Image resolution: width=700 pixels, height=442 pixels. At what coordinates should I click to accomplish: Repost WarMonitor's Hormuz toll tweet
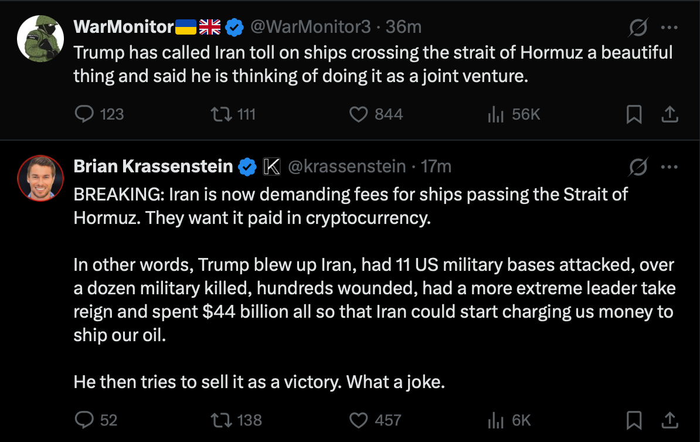pyautogui.click(x=222, y=114)
